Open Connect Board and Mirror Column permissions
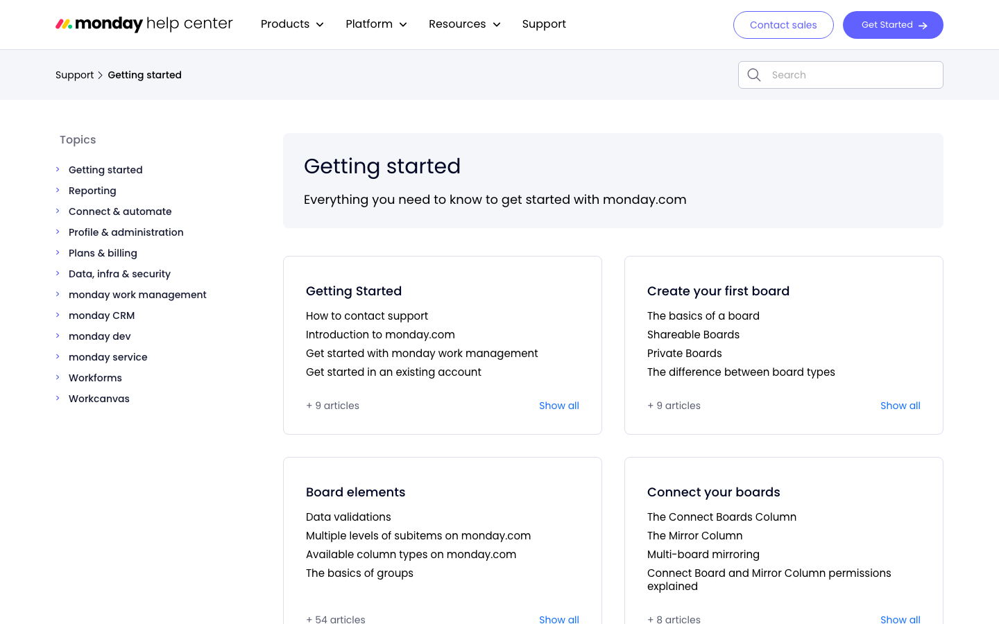Image resolution: width=999 pixels, height=624 pixels. (769, 580)
